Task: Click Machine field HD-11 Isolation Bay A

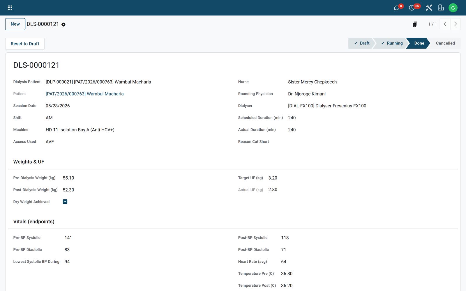Action: [80, 129]
